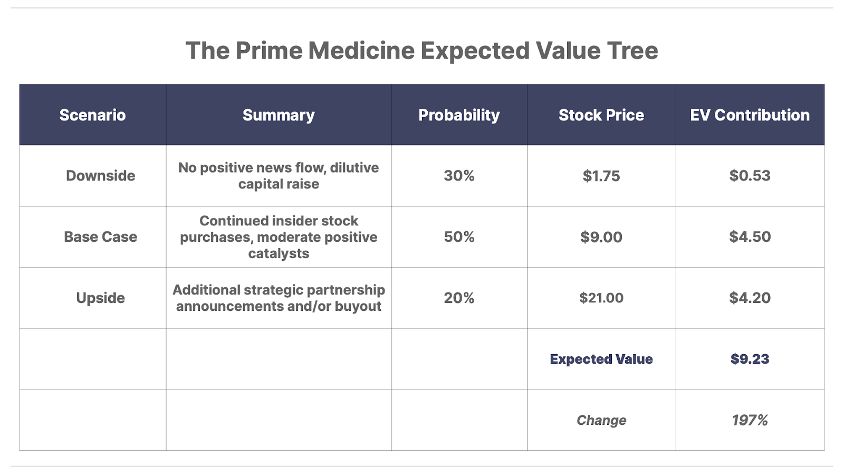Select the Summary column header
The width and height of the screenshot is (844, 475).
[279, 115]
